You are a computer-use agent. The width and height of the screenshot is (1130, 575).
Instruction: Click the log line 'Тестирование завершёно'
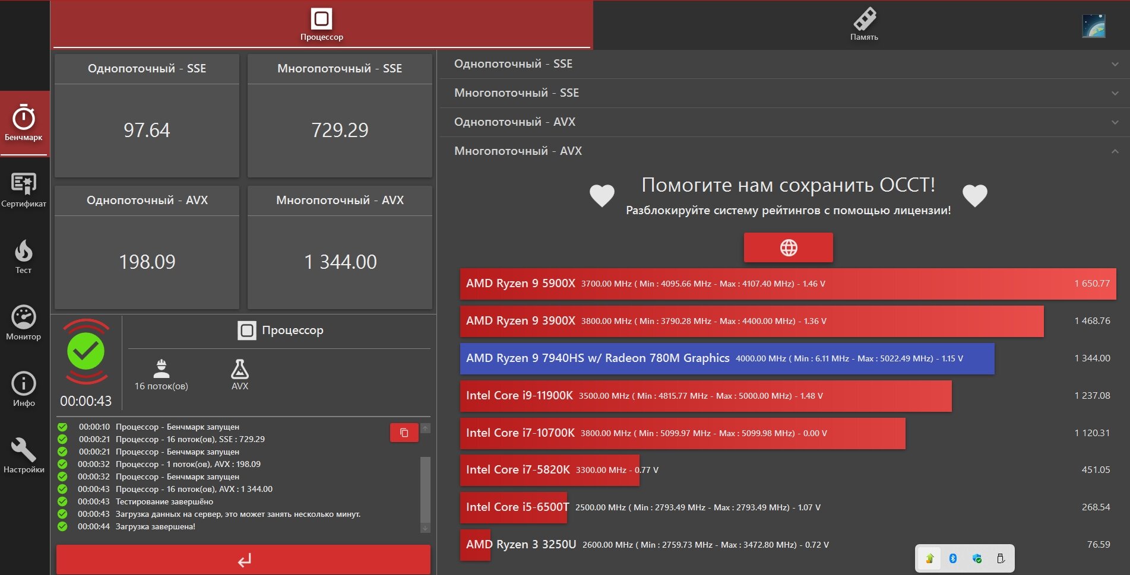[164, 502]
